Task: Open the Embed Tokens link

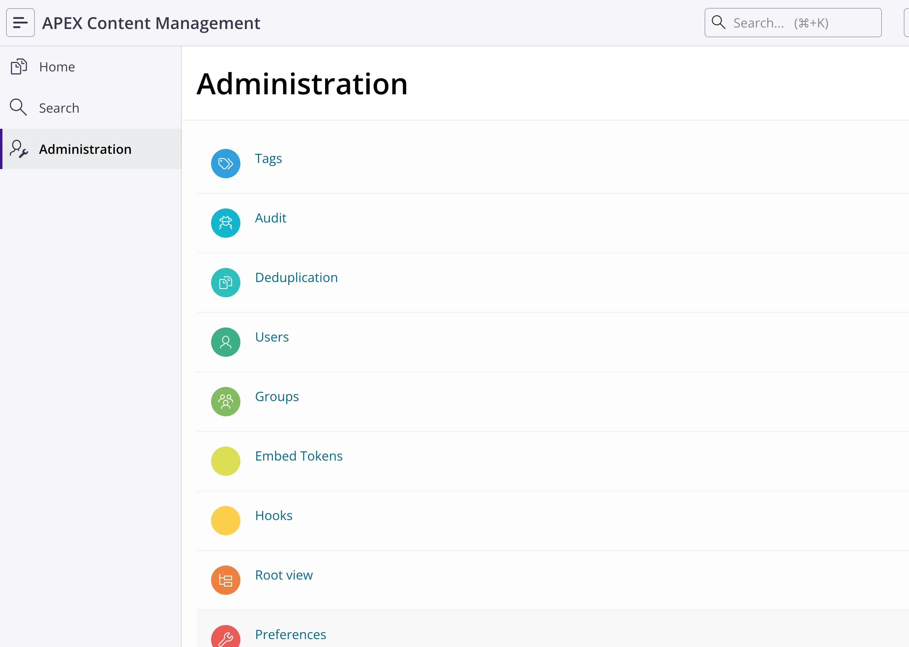Action: 299,456
